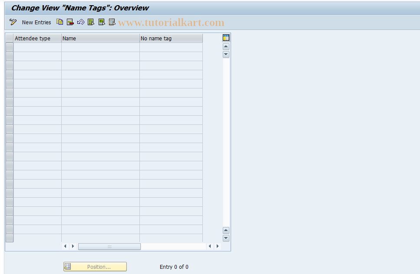Click first row's Name cell
Image resolution: width=420 pixels, height=274 pixels.
coord(100,47)
